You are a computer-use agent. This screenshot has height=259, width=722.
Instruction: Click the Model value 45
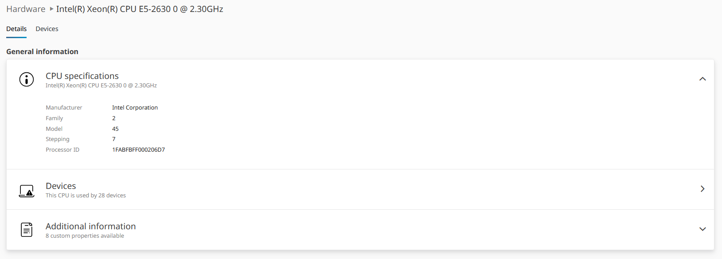pos(115,129)
